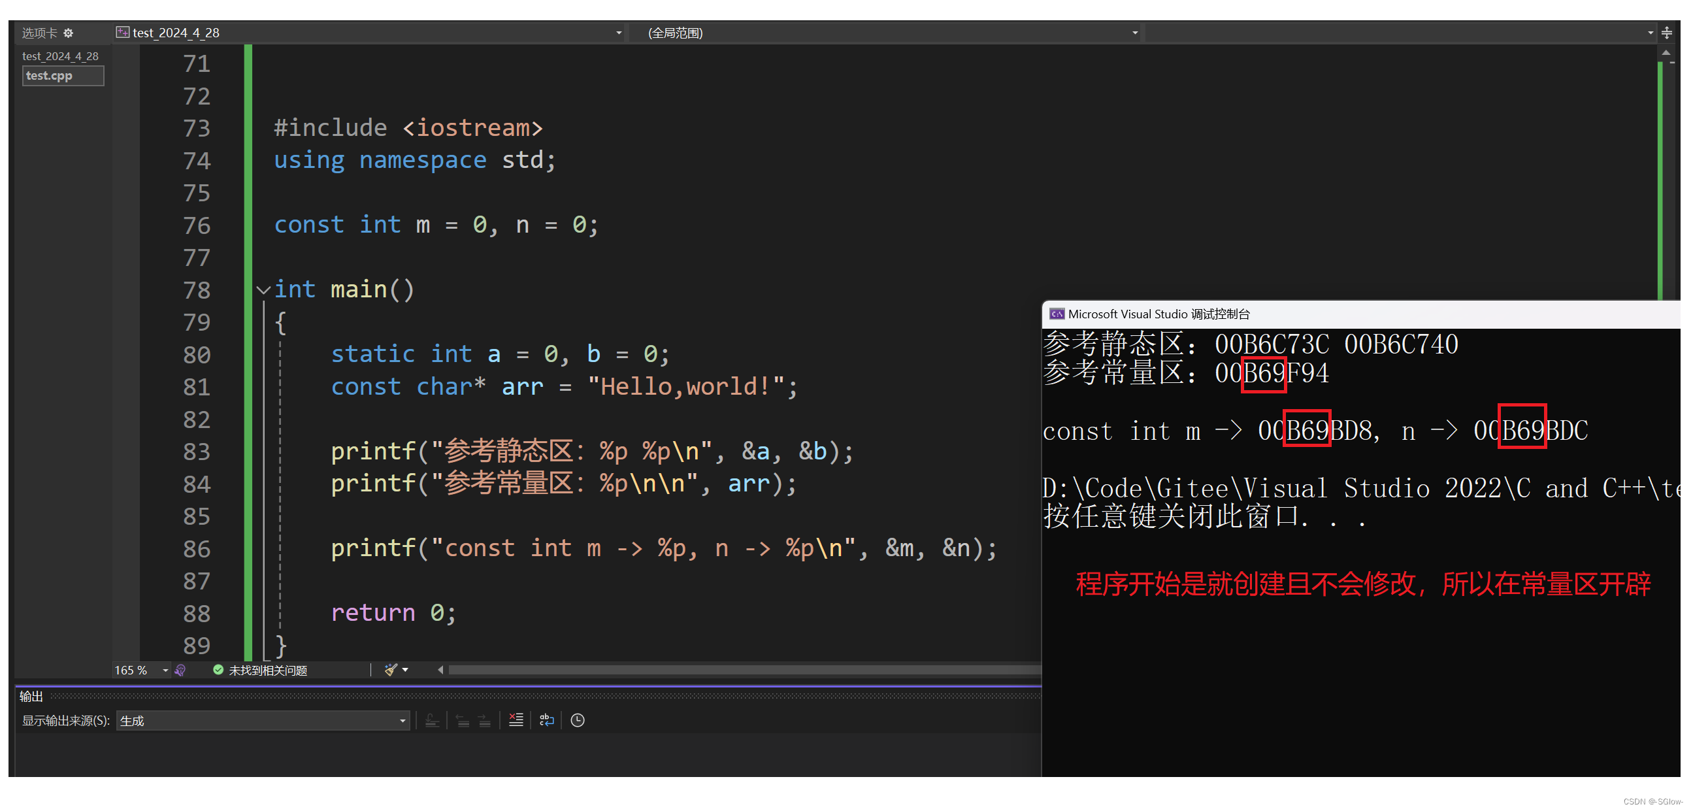
Task: Open the tab settings gear icon
Action: [69, 33]
